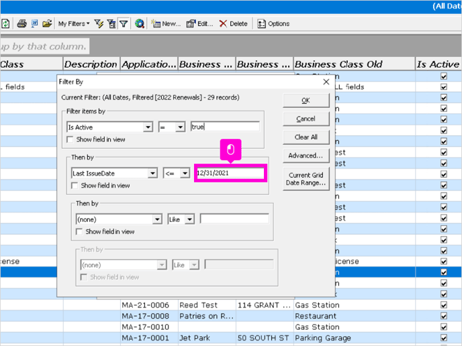Select the MA-17-0001 application cell
This screenshot has width=462, height=346.
click(149, 338)
